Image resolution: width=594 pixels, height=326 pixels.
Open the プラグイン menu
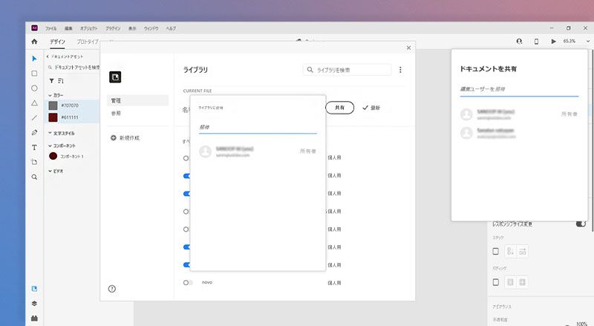[113, 28]
